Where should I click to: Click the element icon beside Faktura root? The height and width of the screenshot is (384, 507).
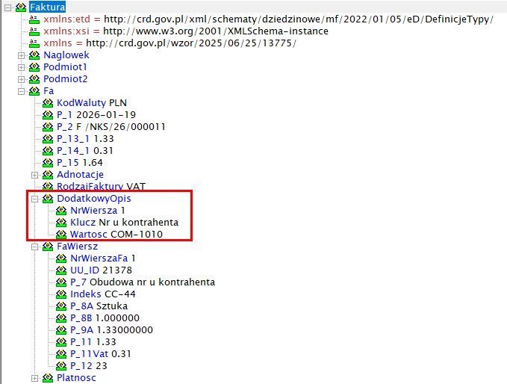pos(21,7)
